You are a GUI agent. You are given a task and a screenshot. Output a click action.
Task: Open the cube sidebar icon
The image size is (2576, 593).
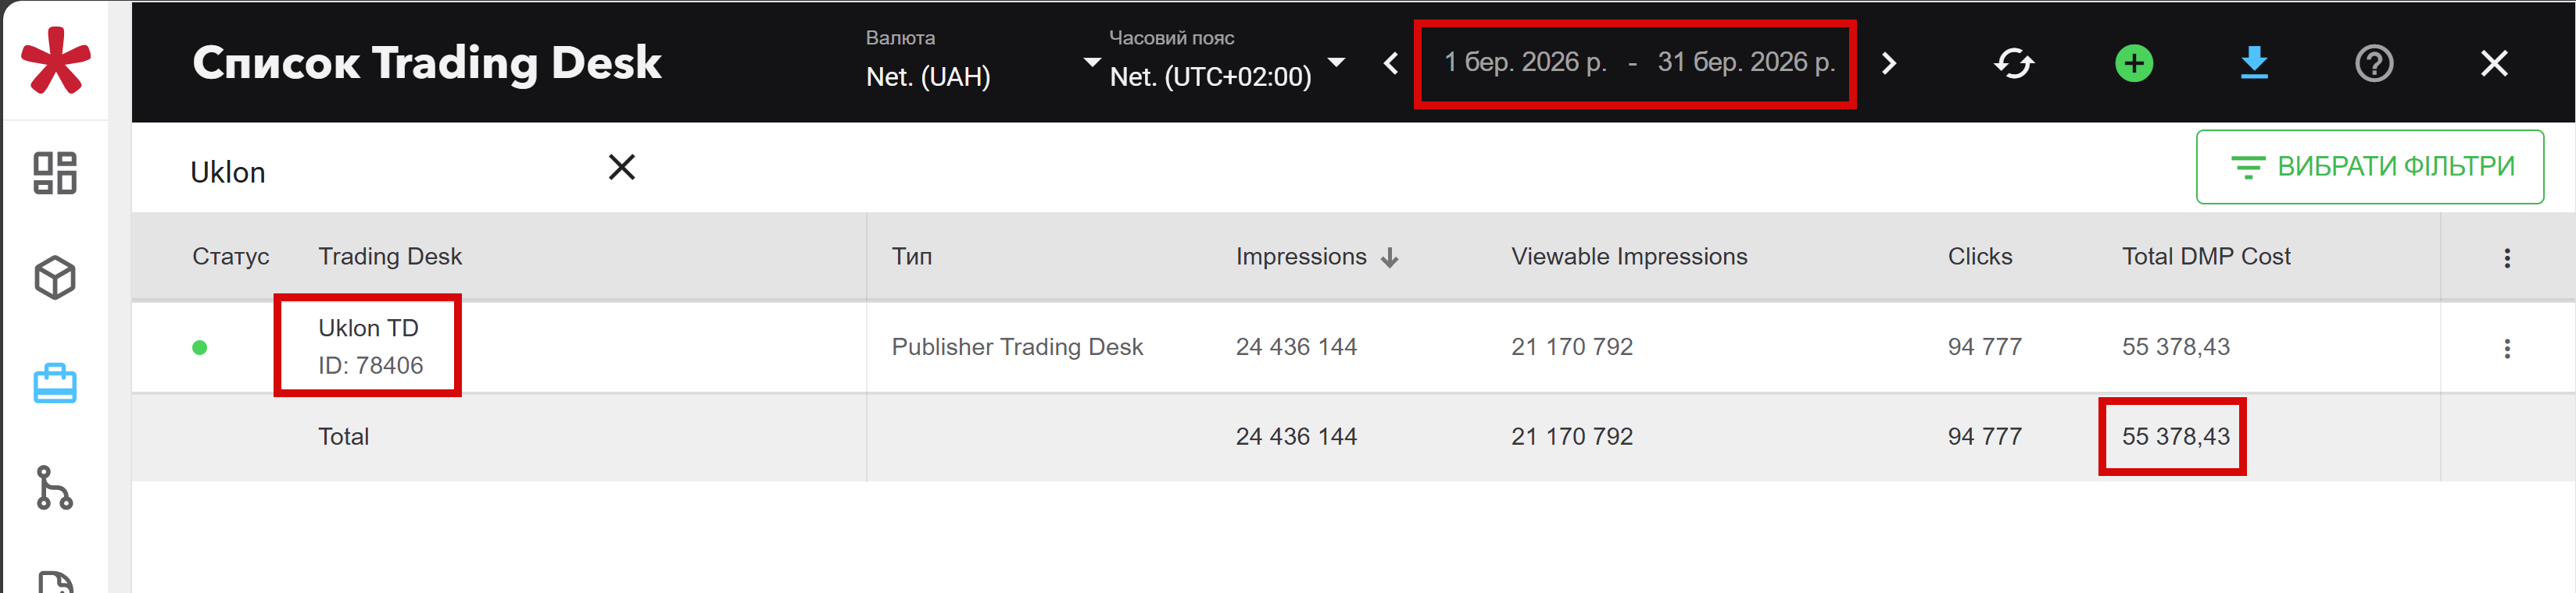pyautogui.click(x=55, y=278)
